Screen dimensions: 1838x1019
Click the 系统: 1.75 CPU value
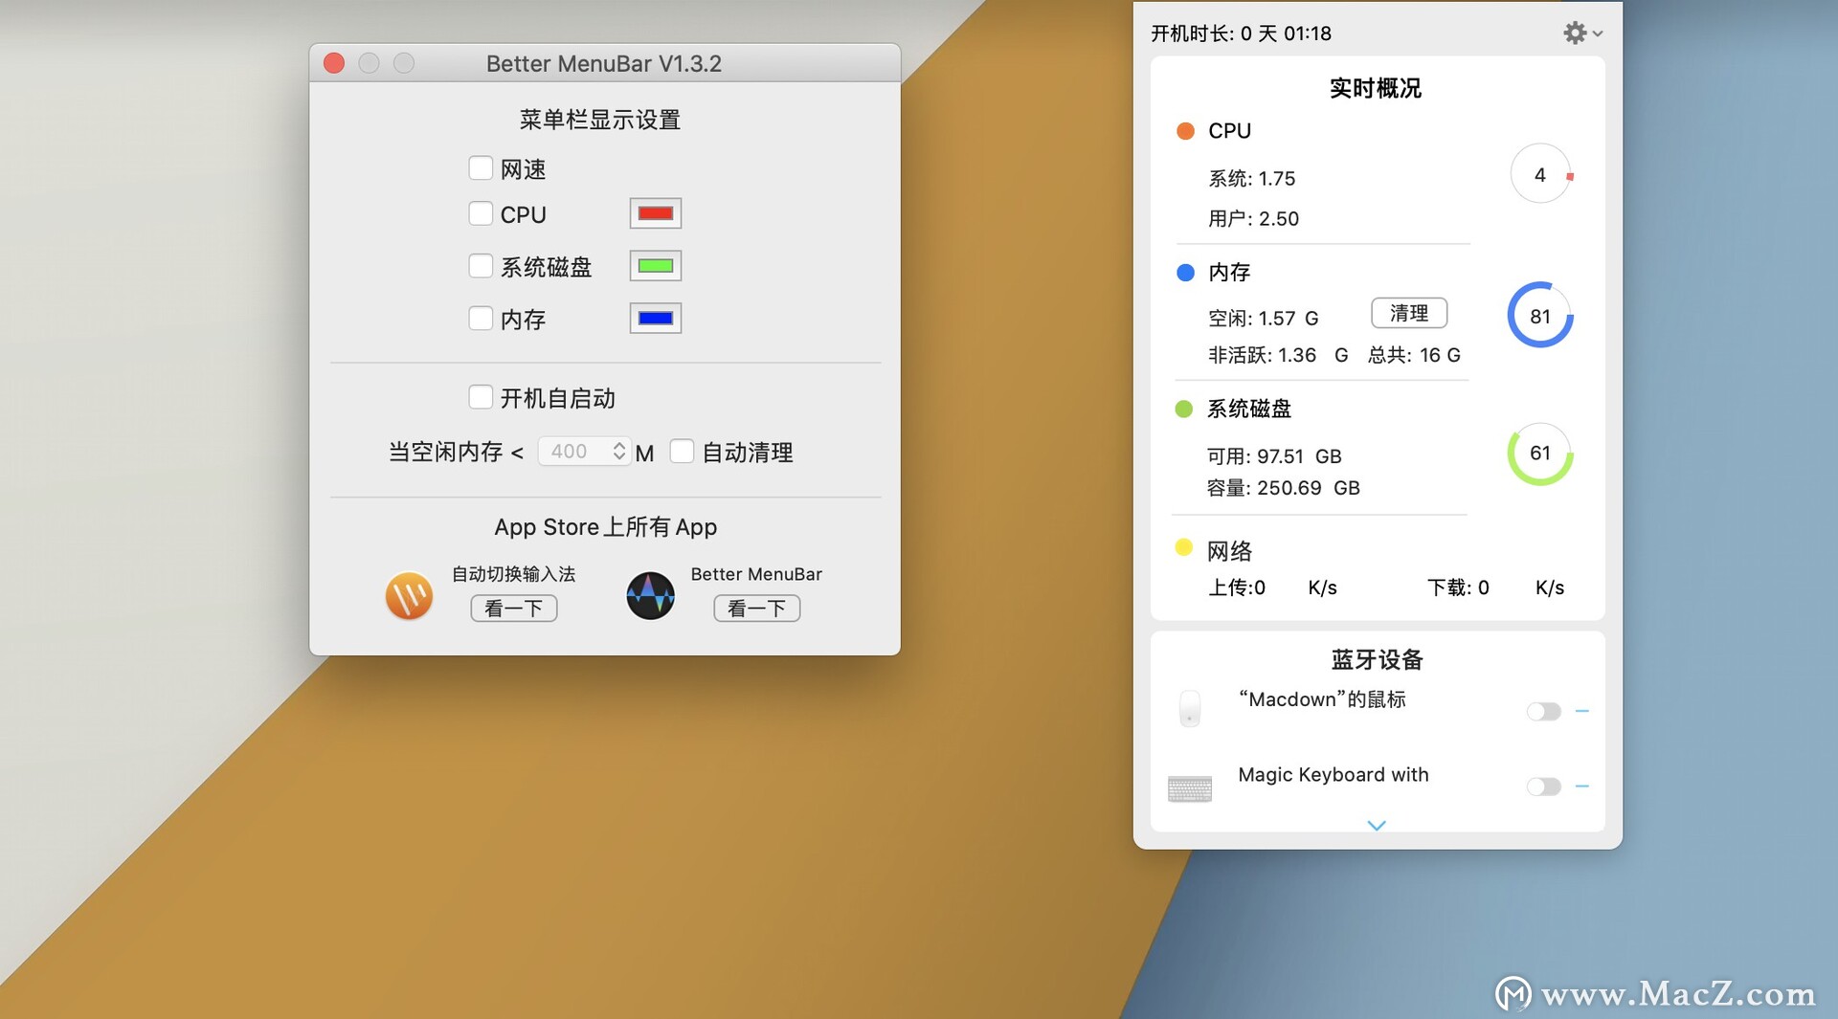tap(1252, 179)
